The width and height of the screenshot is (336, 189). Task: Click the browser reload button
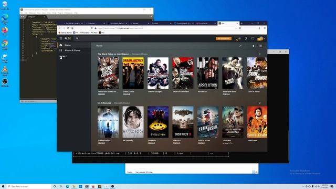tap(68, 28)
